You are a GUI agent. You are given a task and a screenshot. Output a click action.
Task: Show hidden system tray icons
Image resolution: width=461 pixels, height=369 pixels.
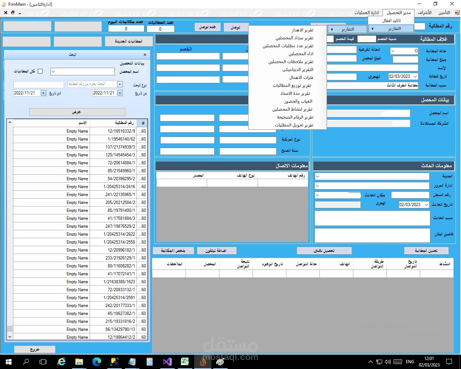[370, 362]
